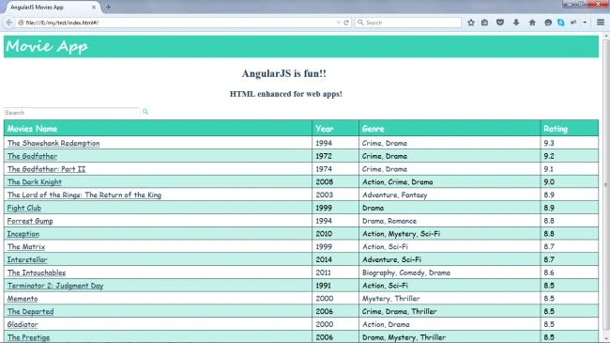
Task: Click the Movies Name column header
Action: click(x=158, y=128)
